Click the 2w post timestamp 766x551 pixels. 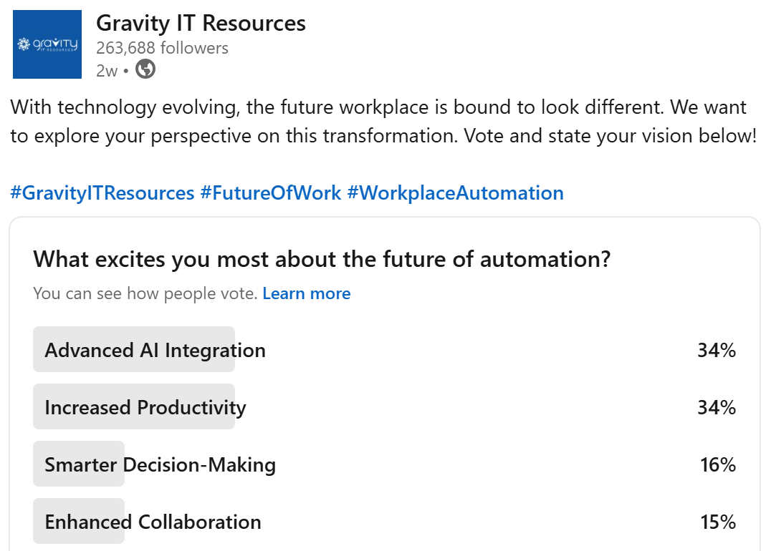pyautogui.click(x=106, y=70)
